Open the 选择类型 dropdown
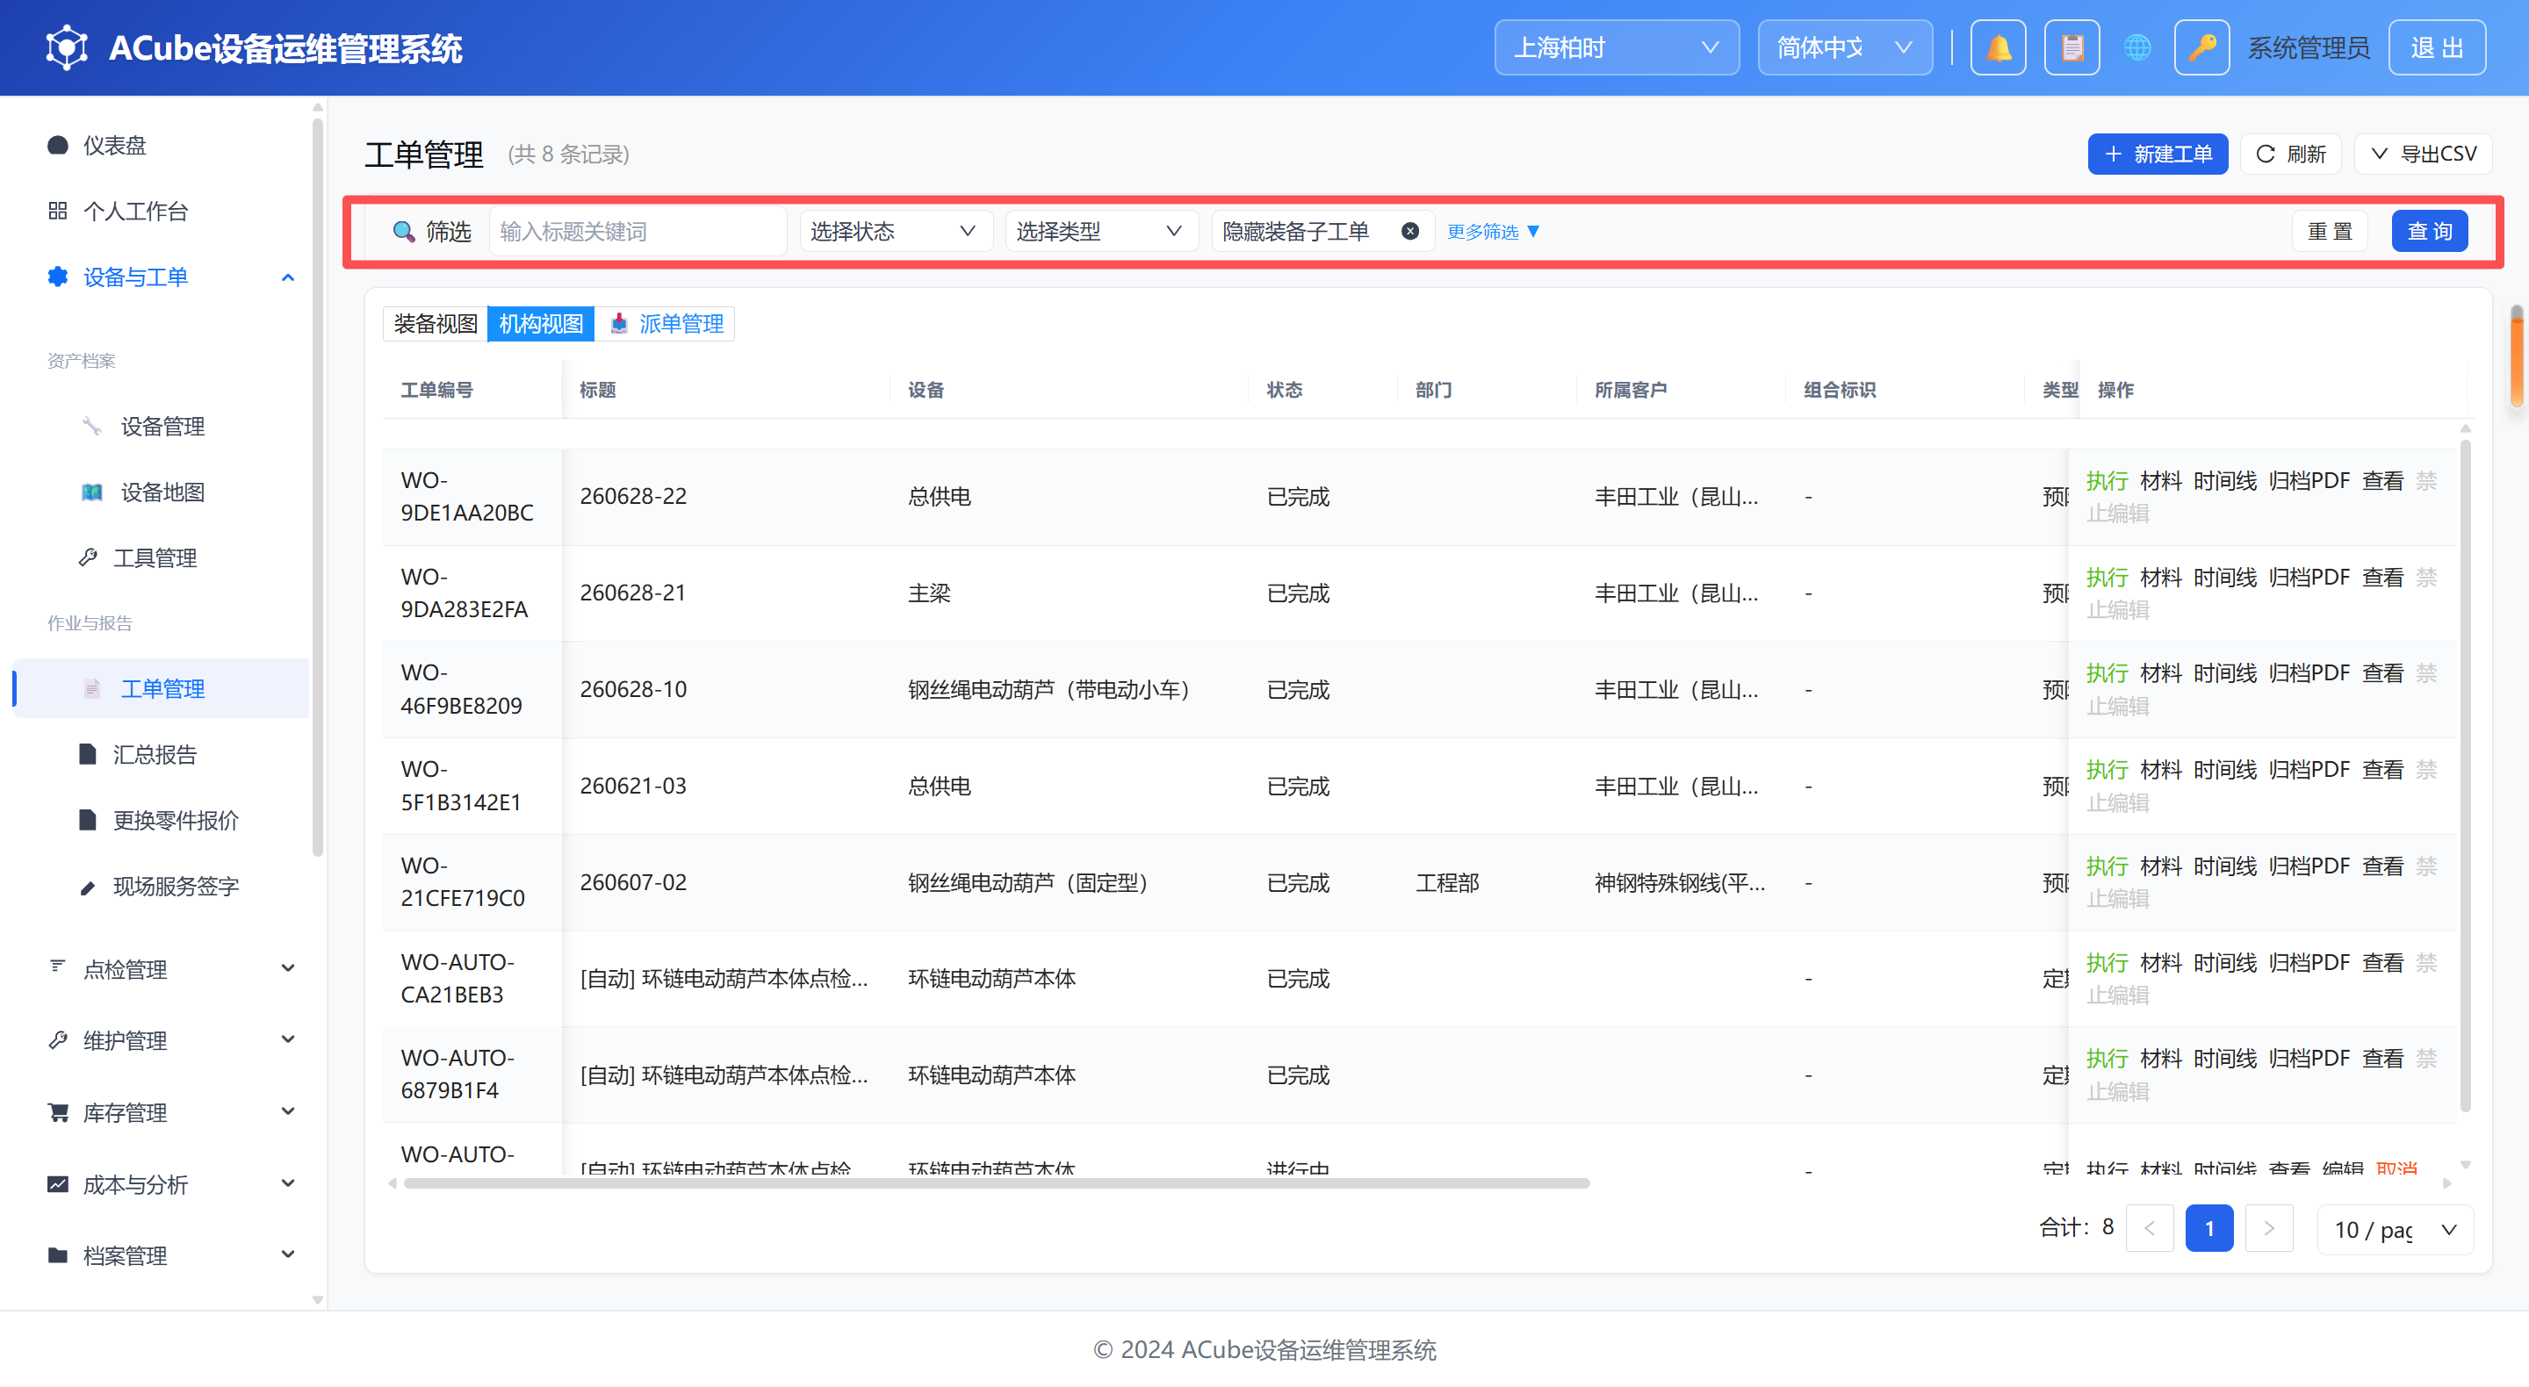 (x=1101, y=232)
